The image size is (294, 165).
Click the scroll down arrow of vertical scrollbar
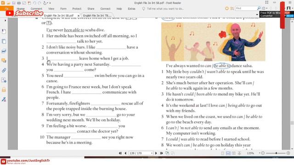(x=292, y=148)
